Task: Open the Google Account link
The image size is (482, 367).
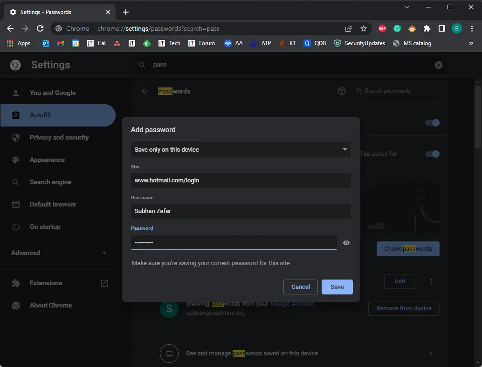Action: click(x=292, y=304)
